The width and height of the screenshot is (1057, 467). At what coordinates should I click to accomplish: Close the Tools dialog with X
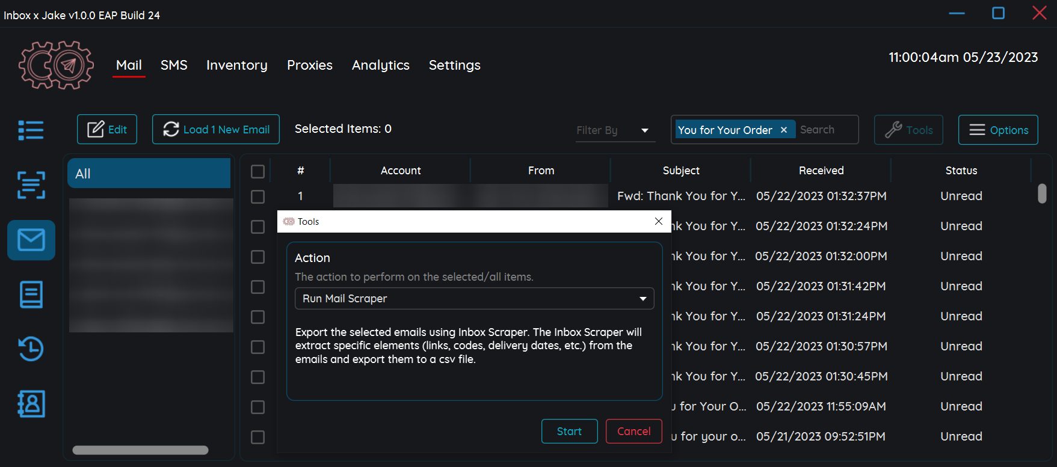pyautogui.click(x=659, y=221)
